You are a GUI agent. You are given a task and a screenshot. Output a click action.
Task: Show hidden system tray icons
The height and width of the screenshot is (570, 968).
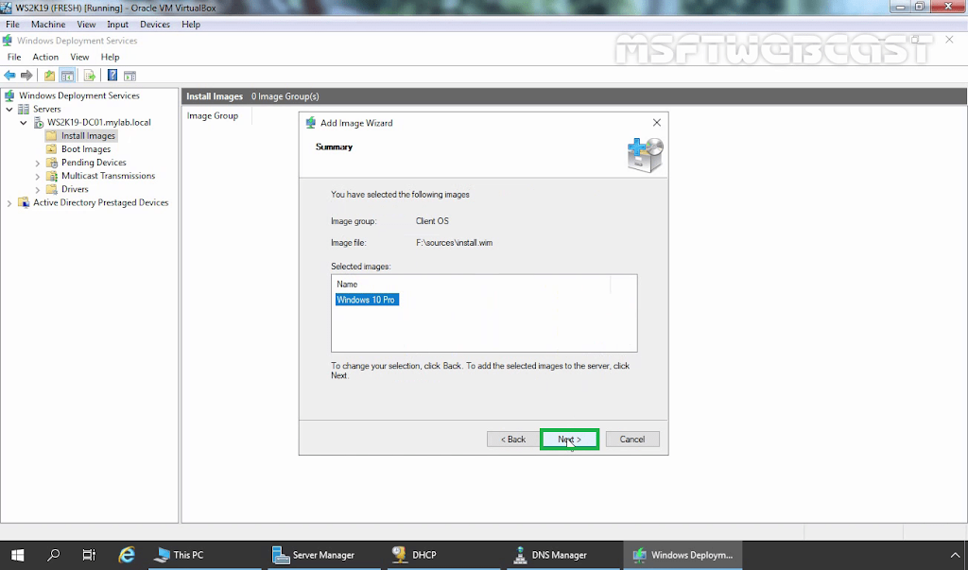point(955,555)
